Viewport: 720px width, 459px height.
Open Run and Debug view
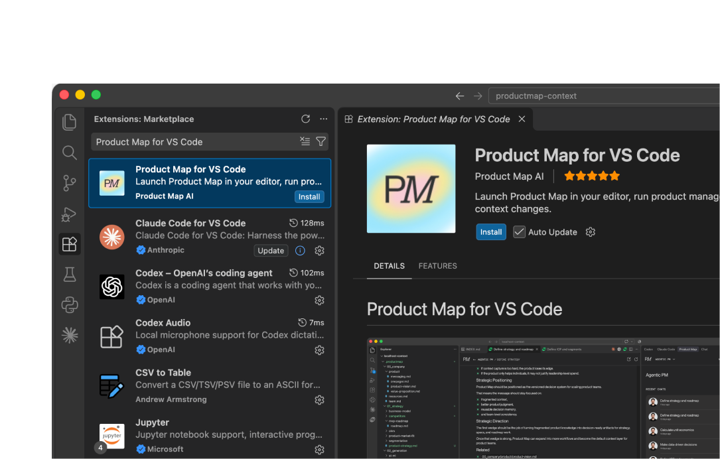[x=69, y=214]
